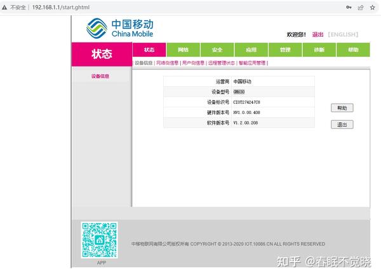Viewport: 381px width, 278px height.
Task: Open the 网络 tab
Action: pyautogui.click(x=183, y=49)
